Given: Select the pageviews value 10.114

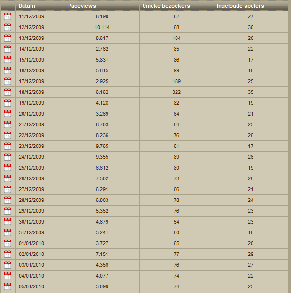Looking at the screenshot, I should (102, 27).
